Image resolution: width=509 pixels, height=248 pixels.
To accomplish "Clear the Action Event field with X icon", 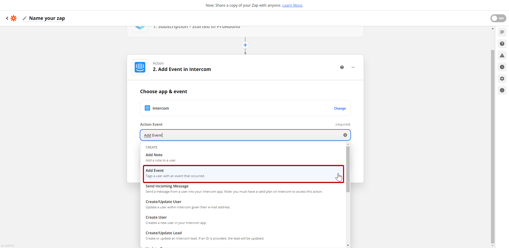I will pos(345,135).
